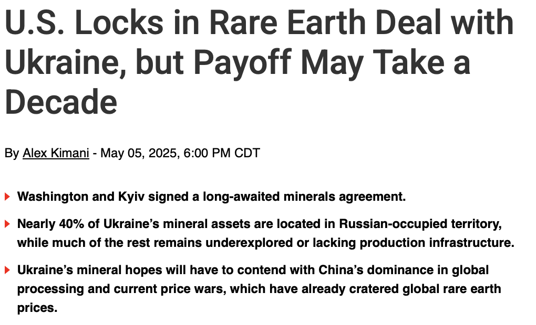Image resolution: width=536 pixels, height=325 pixels.
Task: Click the red arrow beside the China's dominance bullet
Action: click(7, 270)
